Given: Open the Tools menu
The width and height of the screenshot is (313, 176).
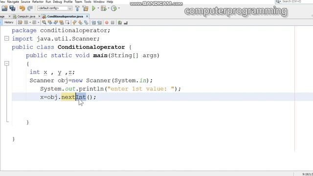Looking at the screenshot, I should tap(88, 2).
